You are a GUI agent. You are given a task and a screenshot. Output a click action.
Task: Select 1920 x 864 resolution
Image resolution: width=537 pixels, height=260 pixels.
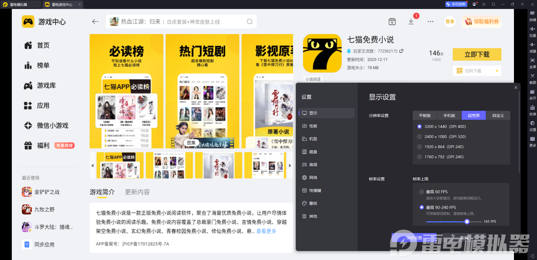pos(419,147)
